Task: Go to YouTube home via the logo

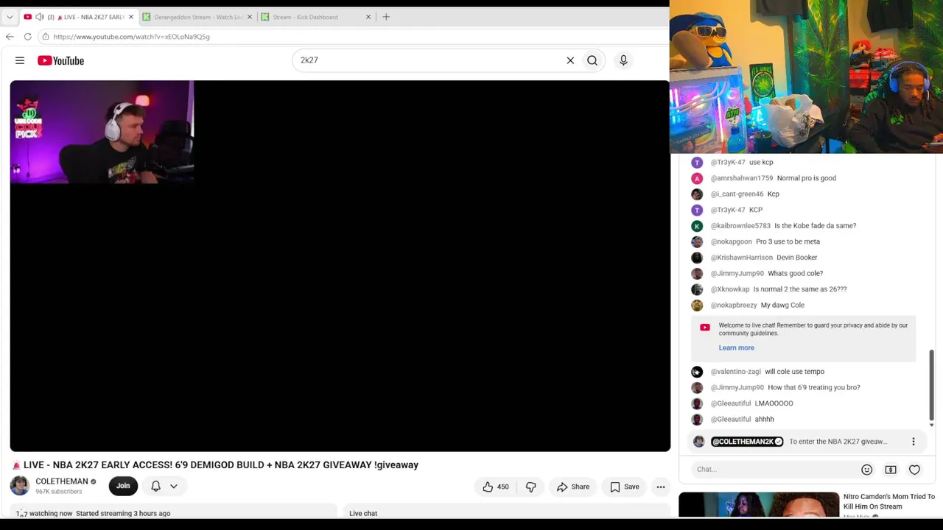Action: pos(61,60)
